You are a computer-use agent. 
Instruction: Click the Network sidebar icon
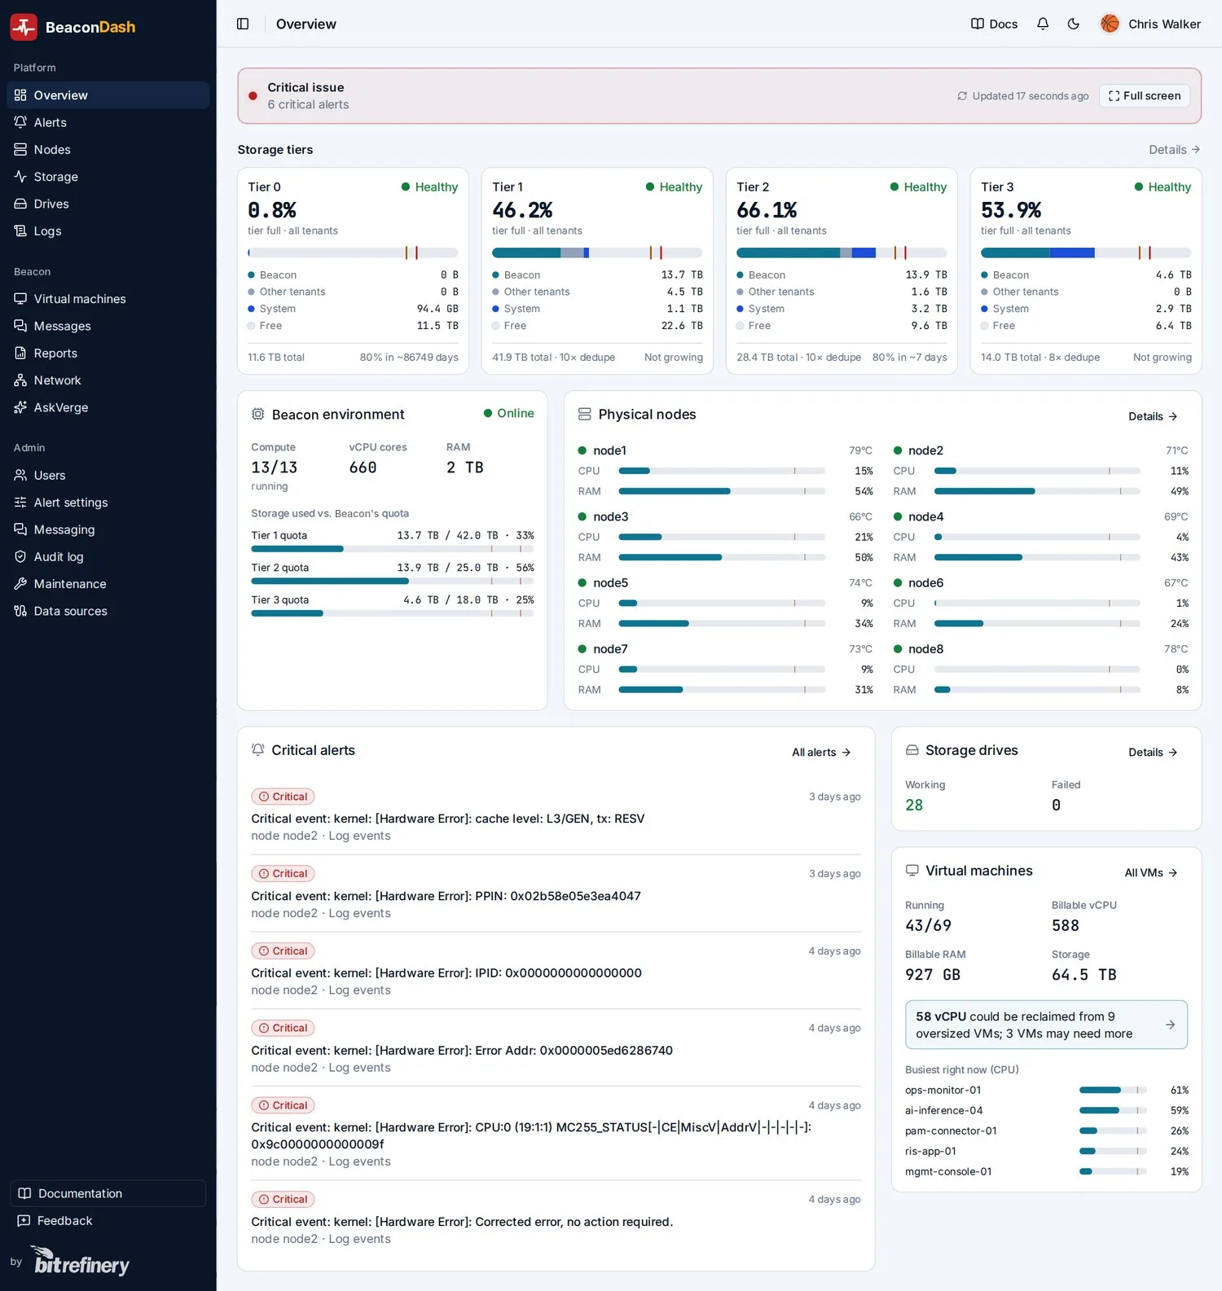[20, 380]
